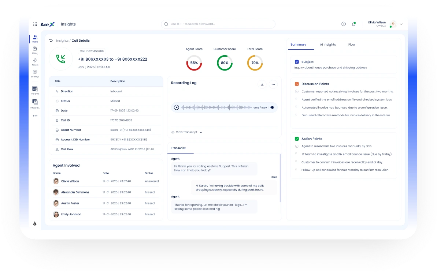The width and height of the screenshot is (437, 272).
Task: Select the agent verified email point
Action: pyautogui.click(x=296, y=99)
